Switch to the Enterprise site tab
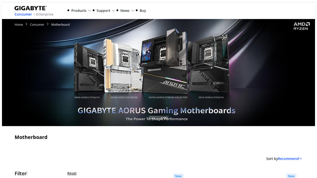Image resolution: width=317 pixels, height=178 pixels. click(x=45, y=14)
